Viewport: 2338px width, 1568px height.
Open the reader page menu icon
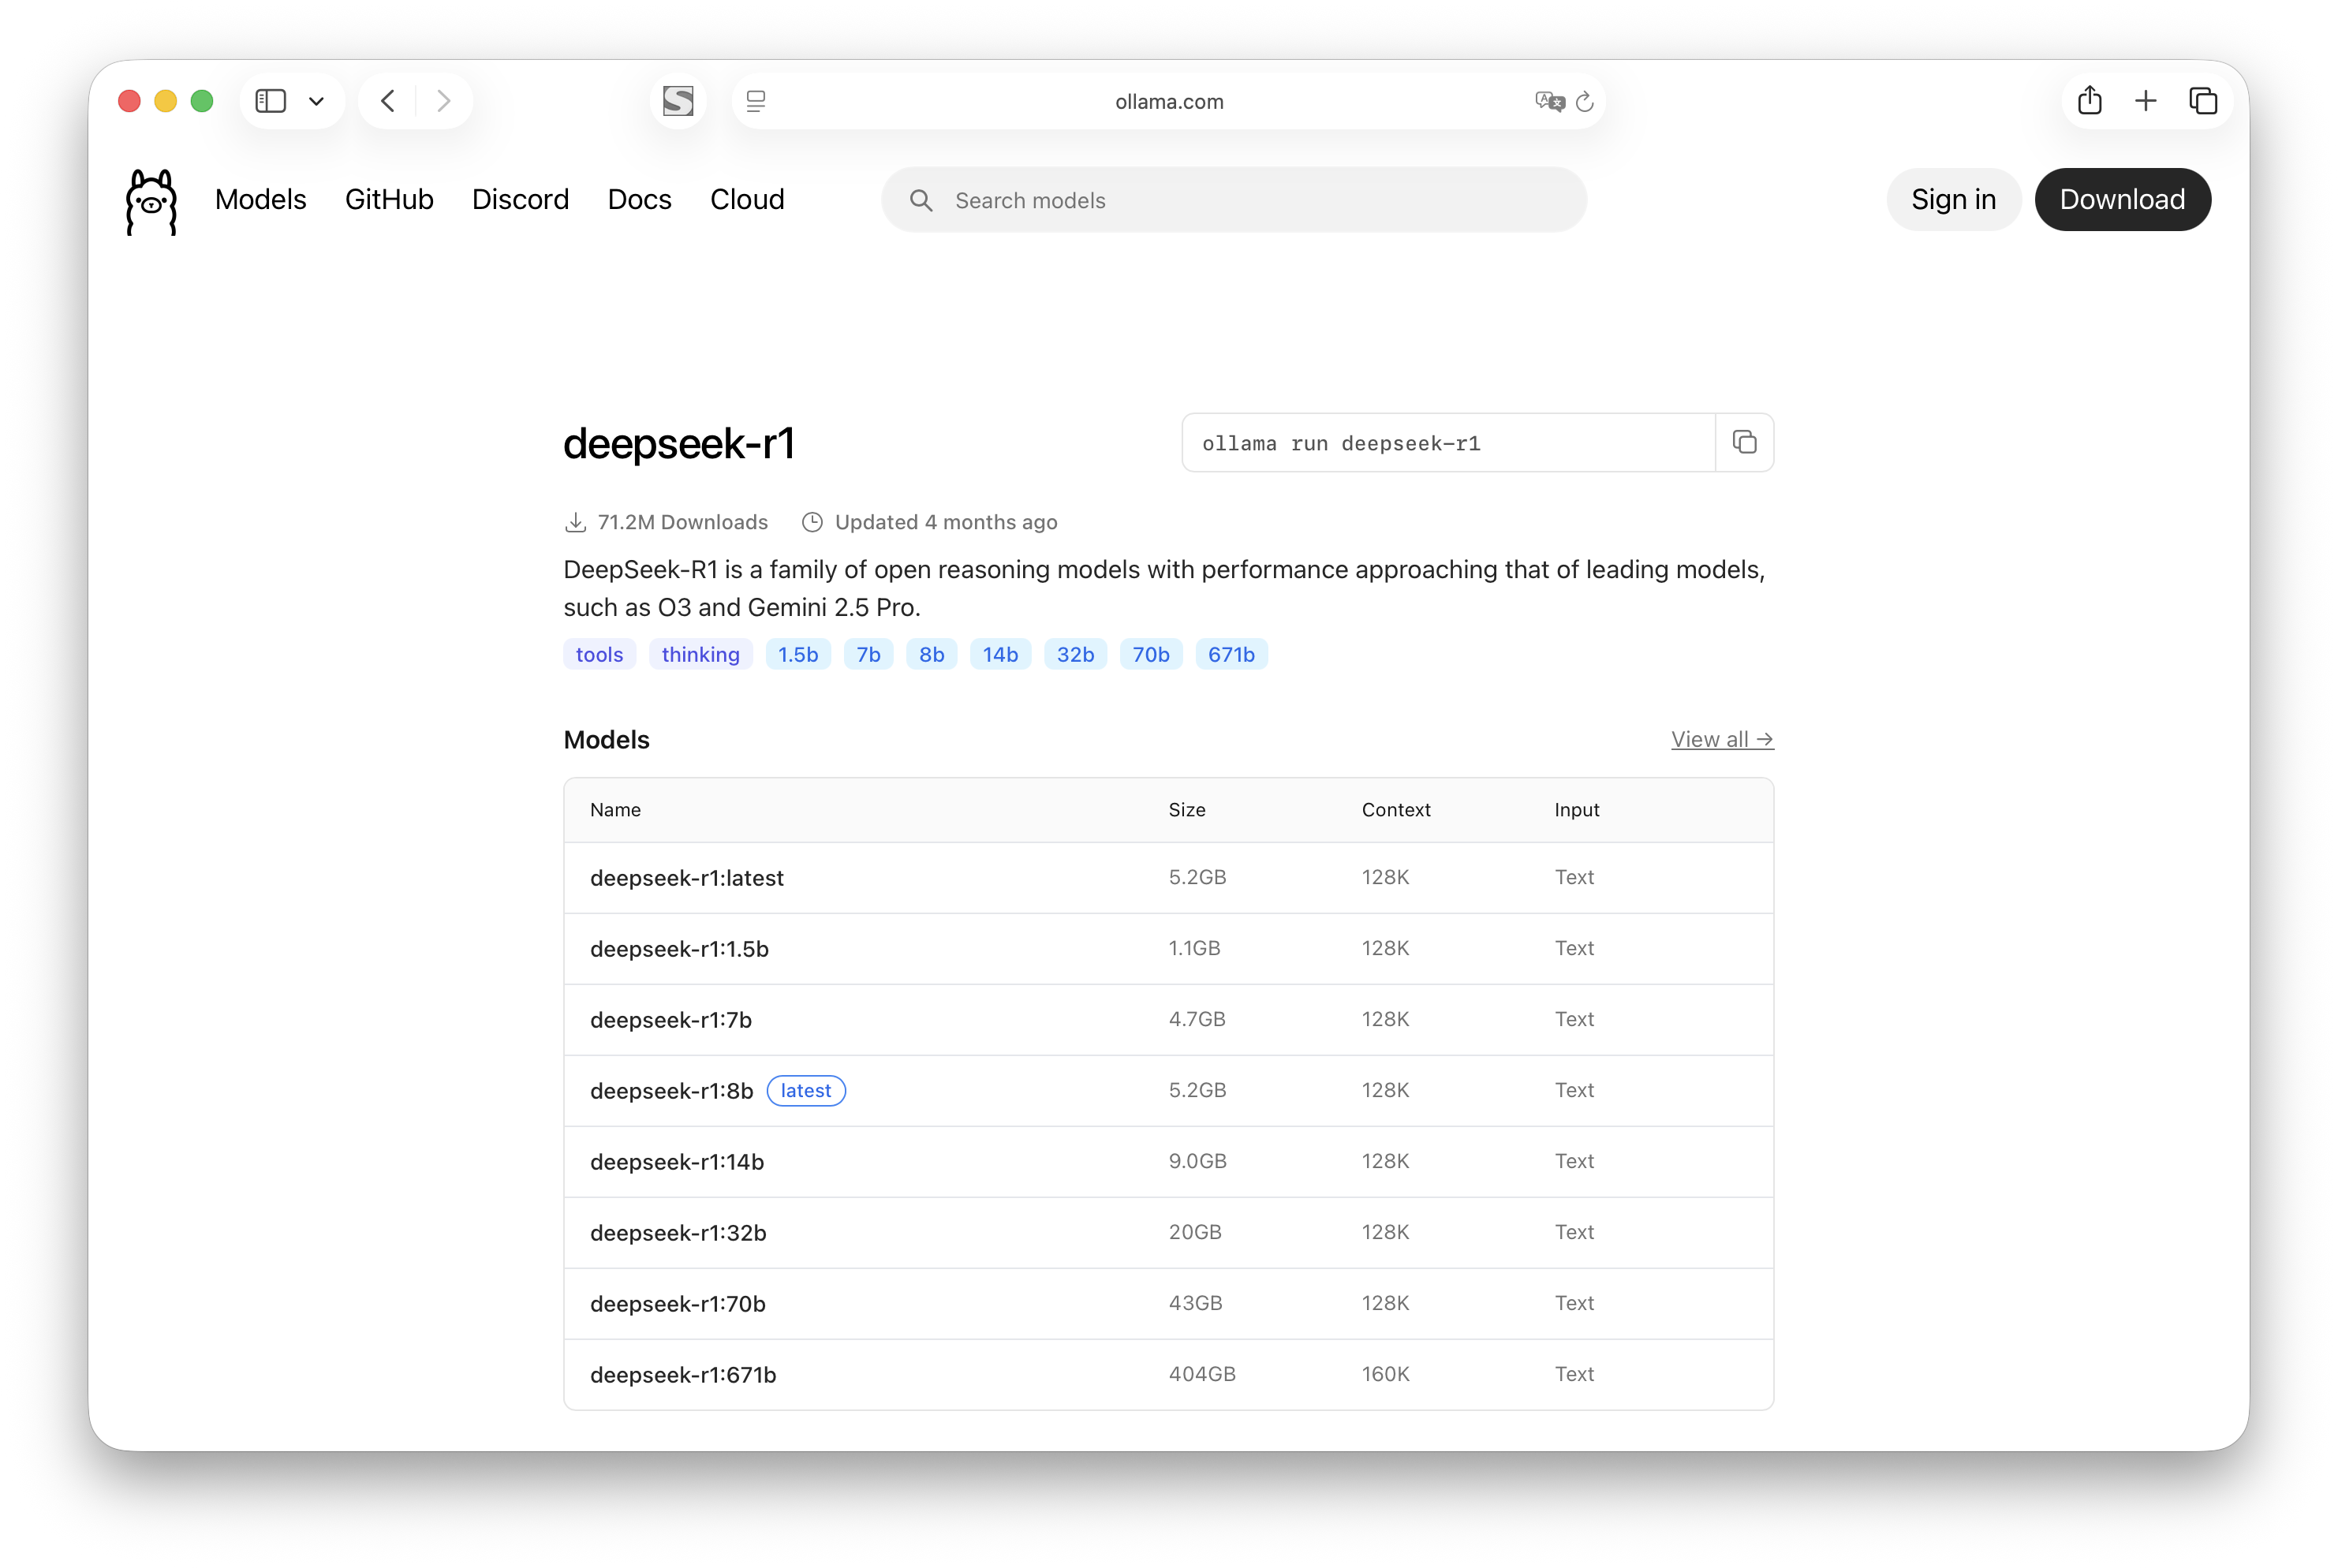(756, 101)
